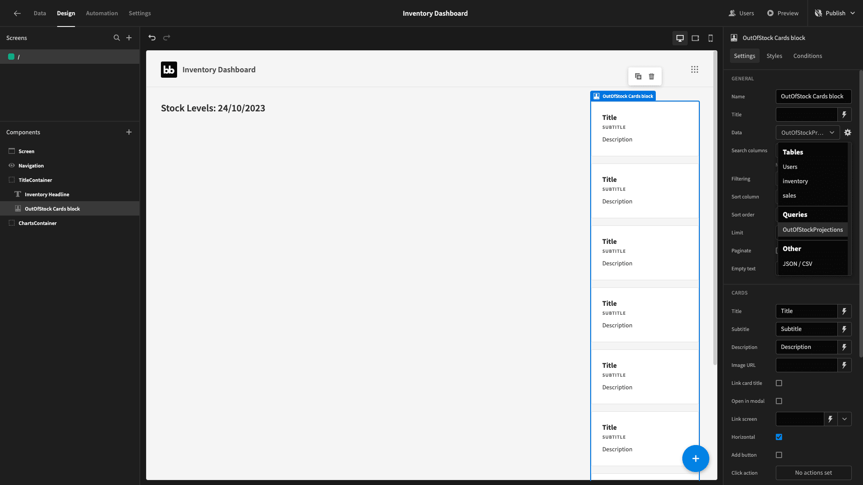Open the Styles tab
The width and height of the screenshot is (863, 485).
[774, 56]
